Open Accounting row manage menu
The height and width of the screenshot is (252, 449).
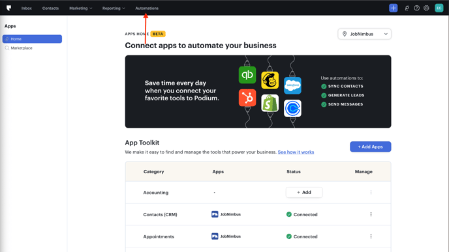pos(371,192)
